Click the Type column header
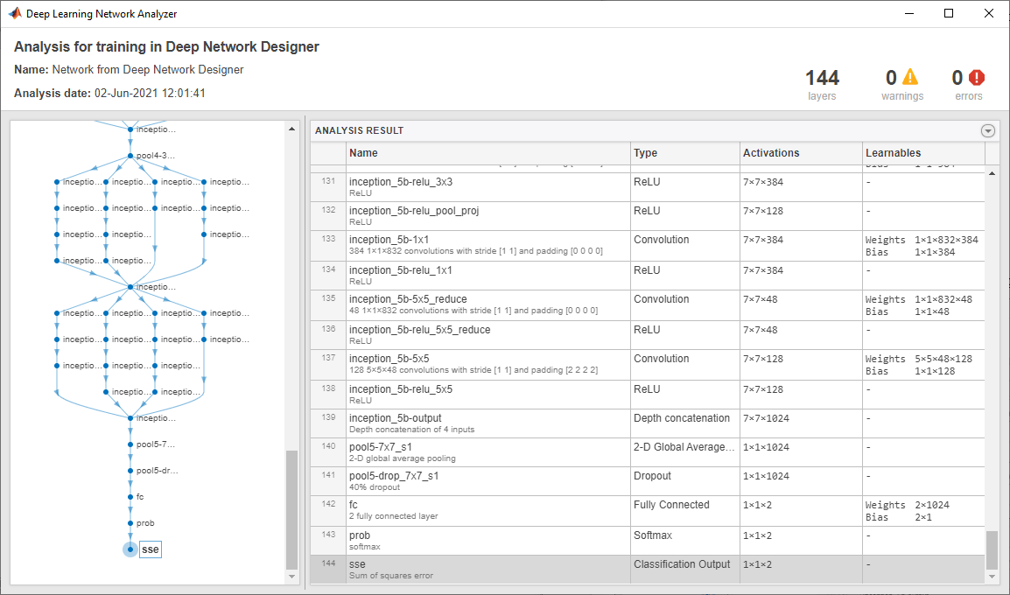1010x595 pixels. click(x=685, y=153)
